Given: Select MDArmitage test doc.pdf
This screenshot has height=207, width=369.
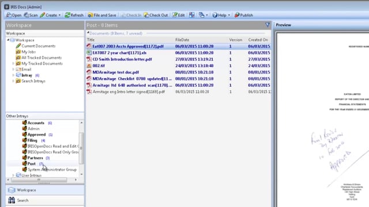Looking at the screenshot, I should tap(178, 72).
